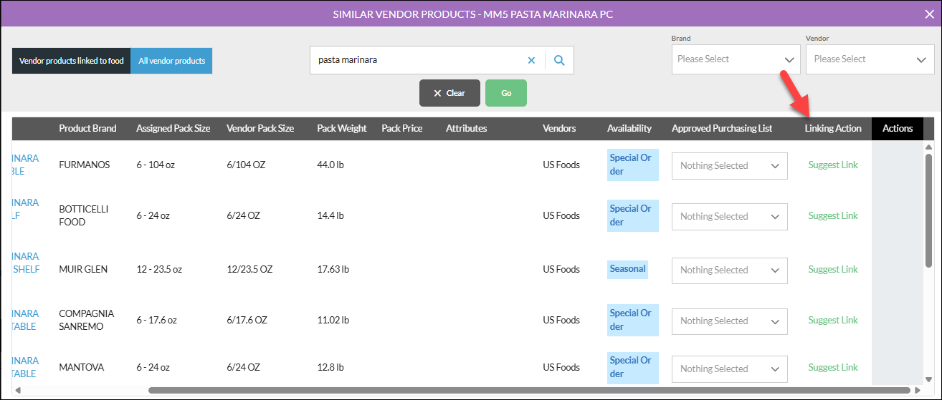
Task: Open the Brand dropdown
Action: coord(736,59)
